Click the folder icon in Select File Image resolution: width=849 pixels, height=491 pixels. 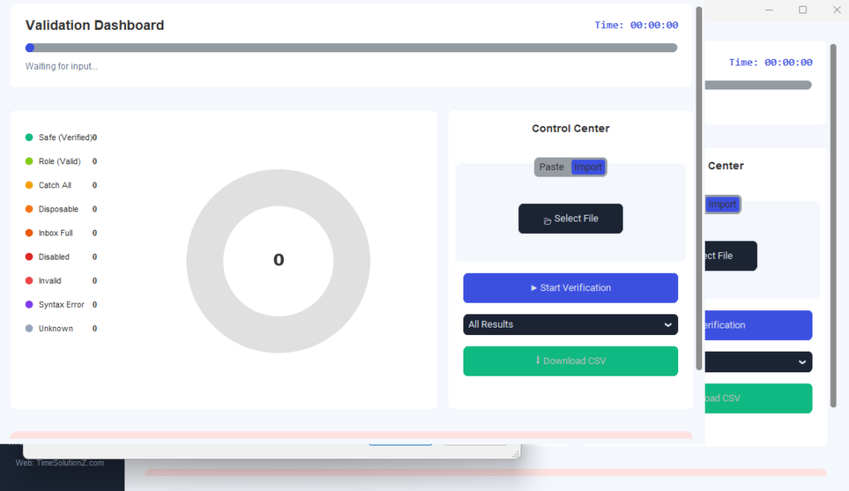pos(547,220)
